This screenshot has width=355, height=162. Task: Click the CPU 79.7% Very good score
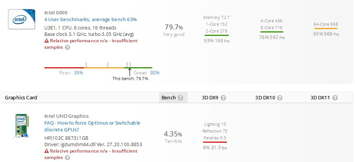coord(174,30)
